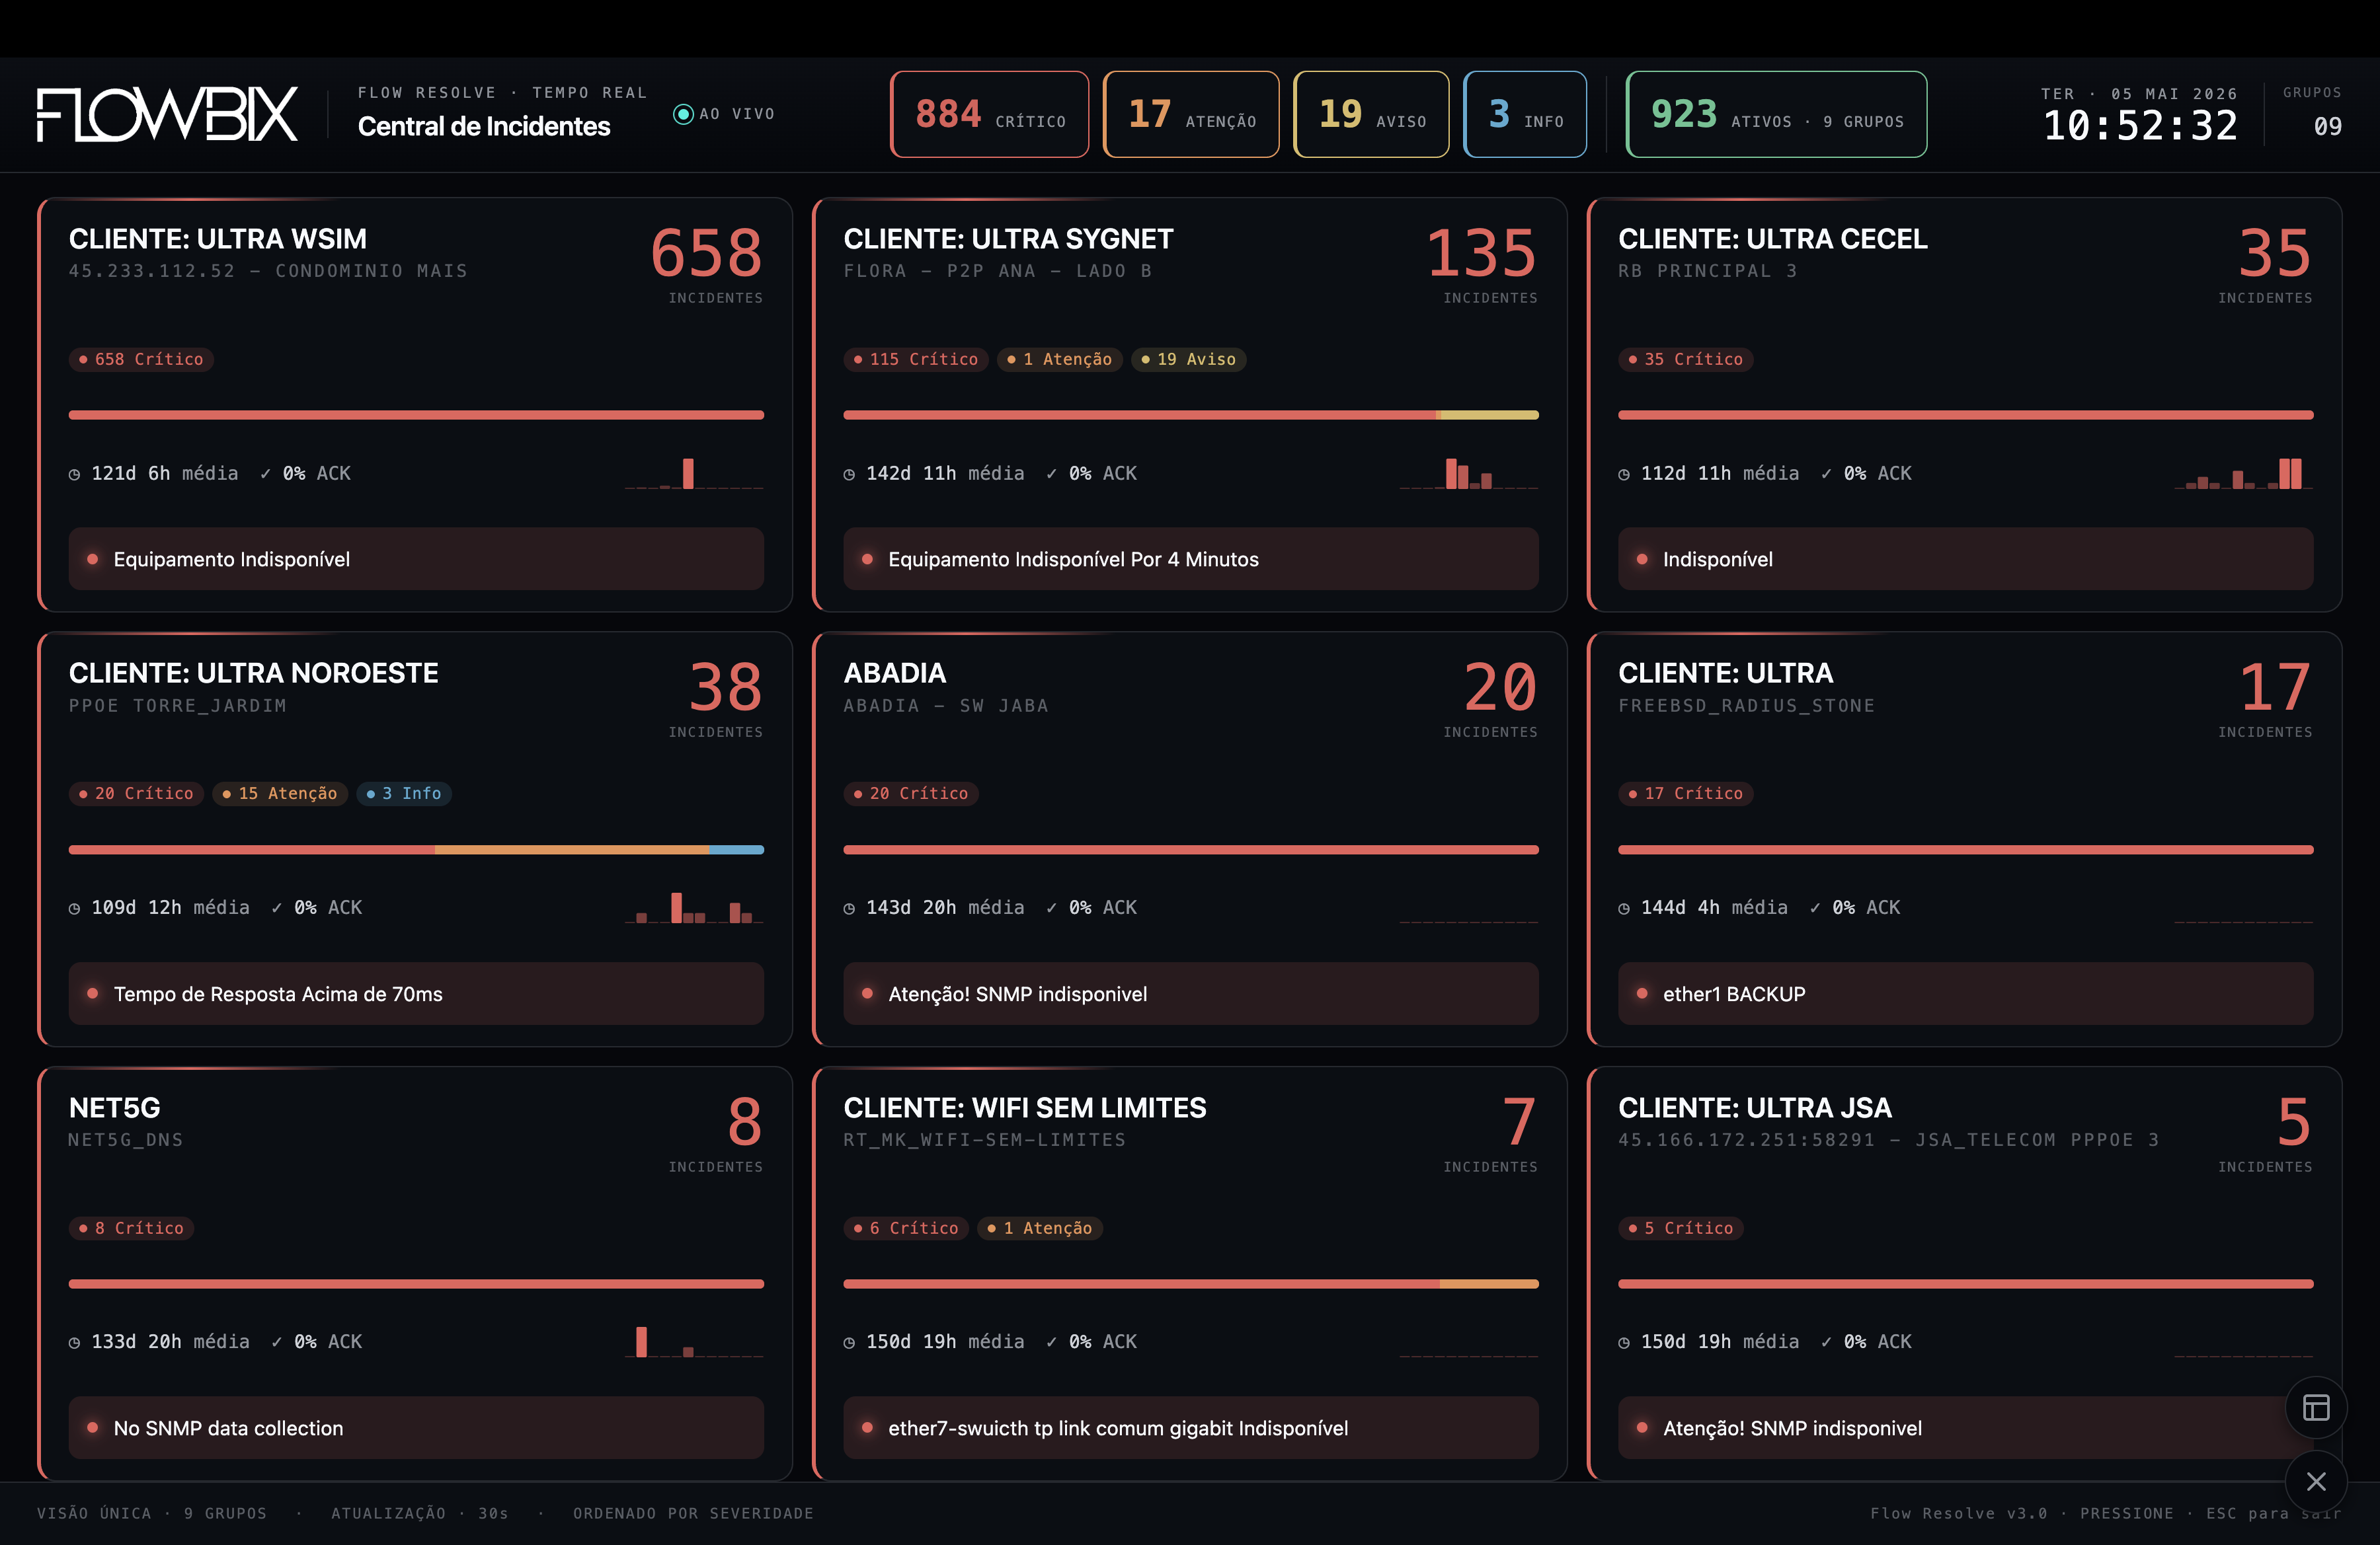Click the 20 Crítico badge in Abadia card
Viewport: 2380px width, 1545px height.
(x=911, y=794)
